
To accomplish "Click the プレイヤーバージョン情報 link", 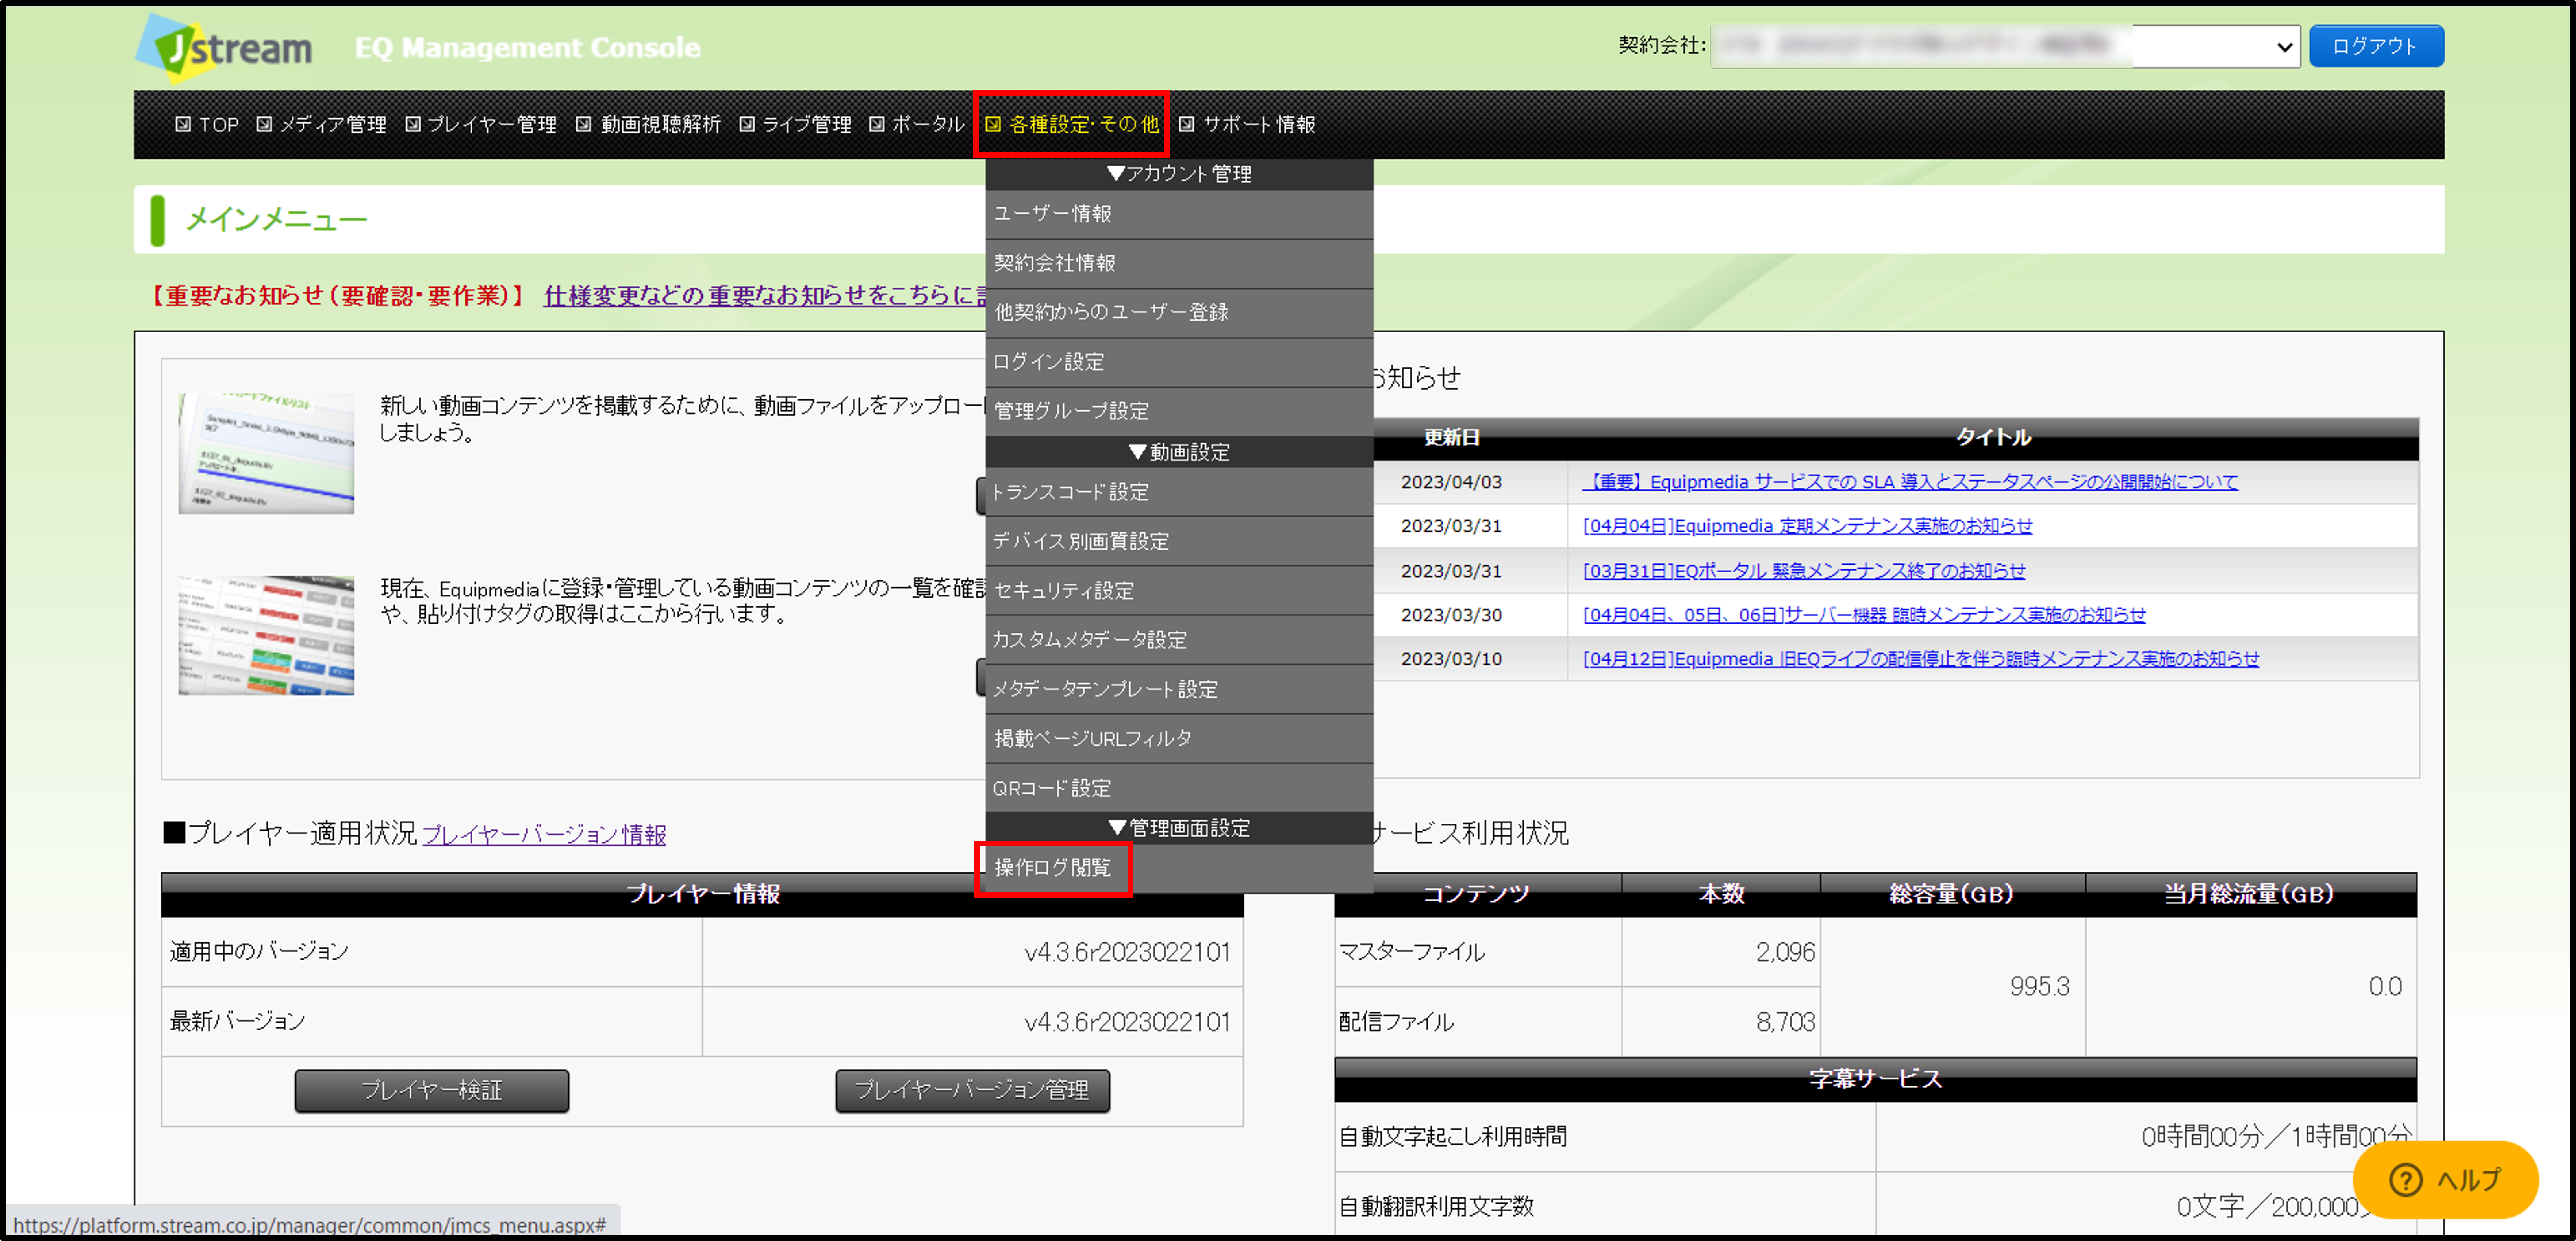I will pyautogui.click(x=544, y=835).
